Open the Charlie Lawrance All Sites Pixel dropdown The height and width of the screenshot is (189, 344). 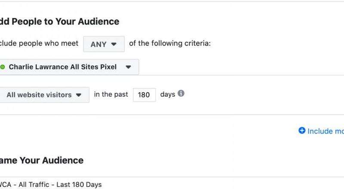point(68,67)
